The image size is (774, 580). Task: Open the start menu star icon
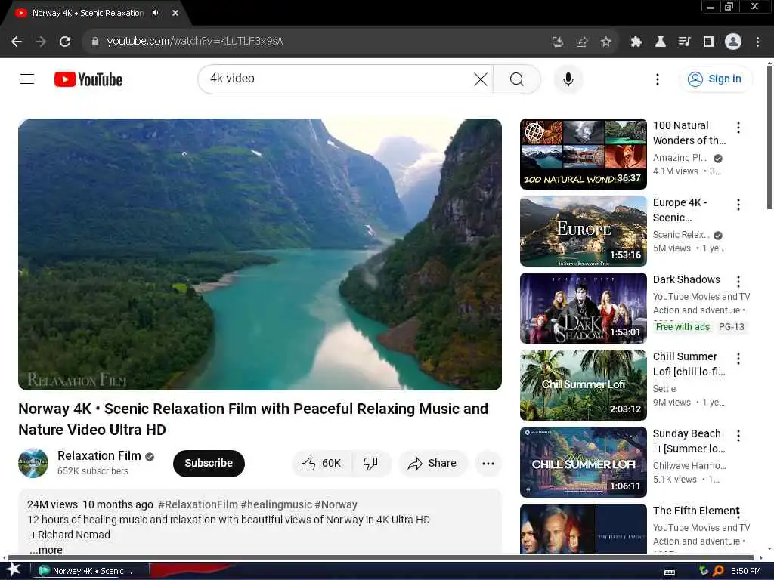click(13, 569)
